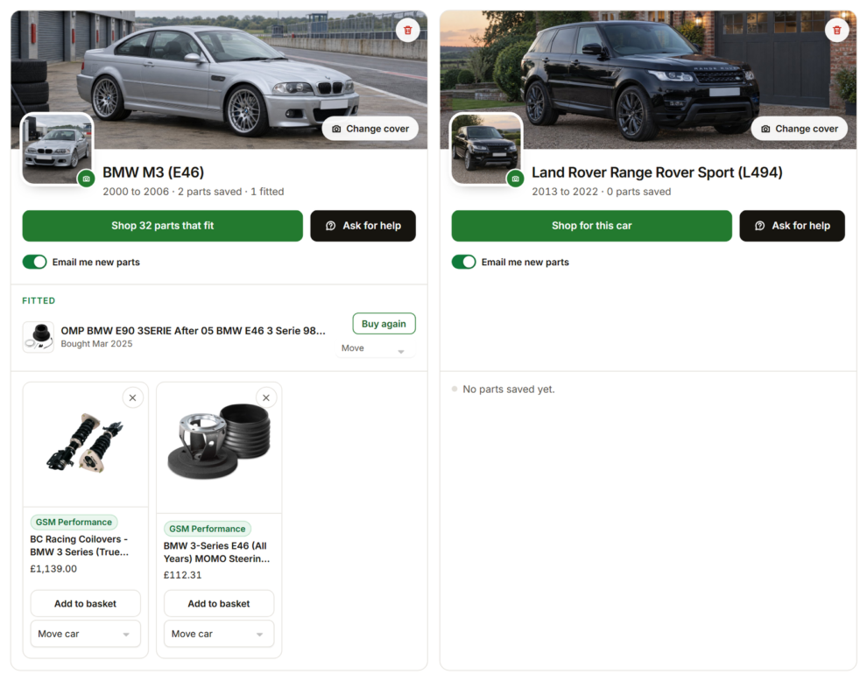Open BMW M3 profile avatar thumbnail

(57, 149)
